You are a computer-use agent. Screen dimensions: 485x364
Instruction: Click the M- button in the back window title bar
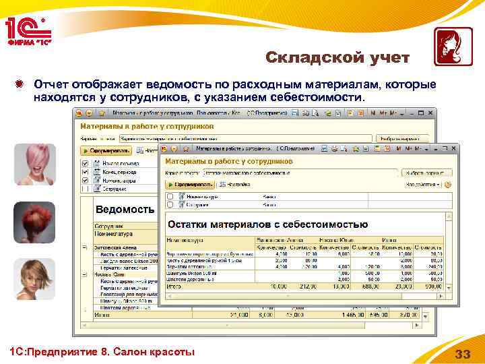[393, 113]
